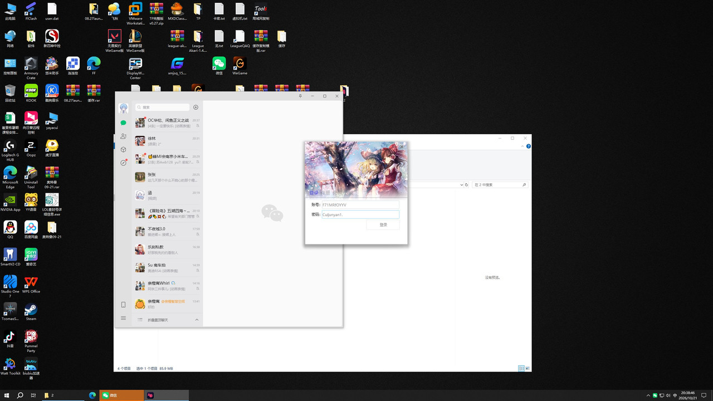
Task: Pin the WeChat window on top
Action: (x=300, y=96)
